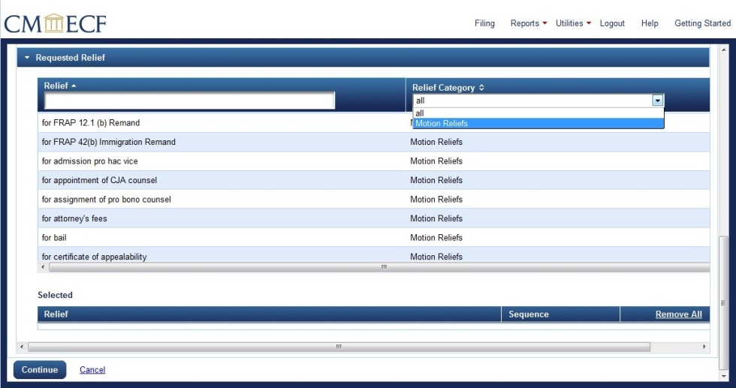The image size is (736, 388).
Task: Sort by the Relief column header
Action: [56, 86]
